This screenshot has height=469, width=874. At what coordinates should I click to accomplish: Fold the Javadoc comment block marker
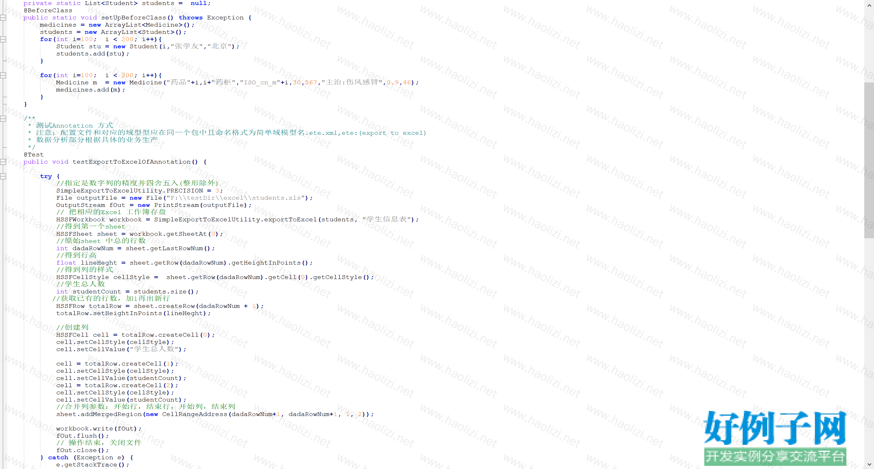click(x=3, y=119)
